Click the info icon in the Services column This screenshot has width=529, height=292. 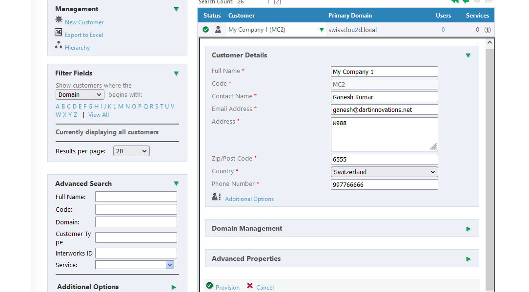pyautogui.click(x=487, y=29)
